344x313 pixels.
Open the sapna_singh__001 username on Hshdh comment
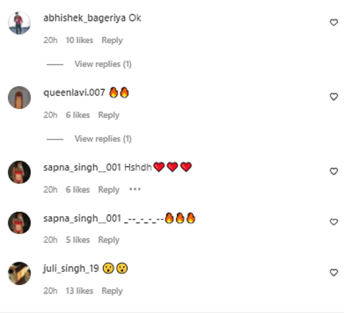82,167
